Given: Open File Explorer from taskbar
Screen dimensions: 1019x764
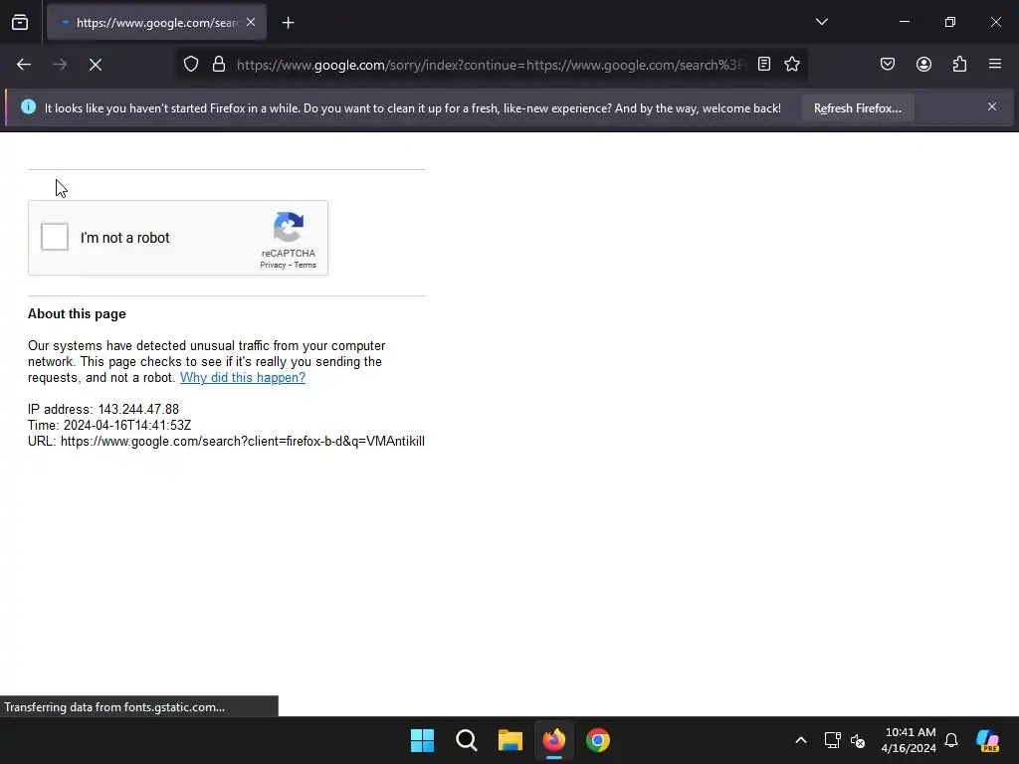Looking at the screenshot, I should click(x=510, y=740).
